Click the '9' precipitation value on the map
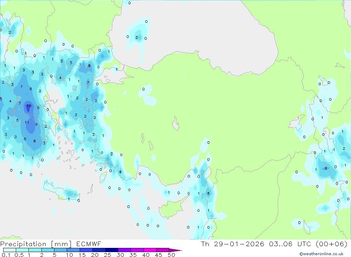This screenshot has width=351, height=257. [x=36, y=124]
